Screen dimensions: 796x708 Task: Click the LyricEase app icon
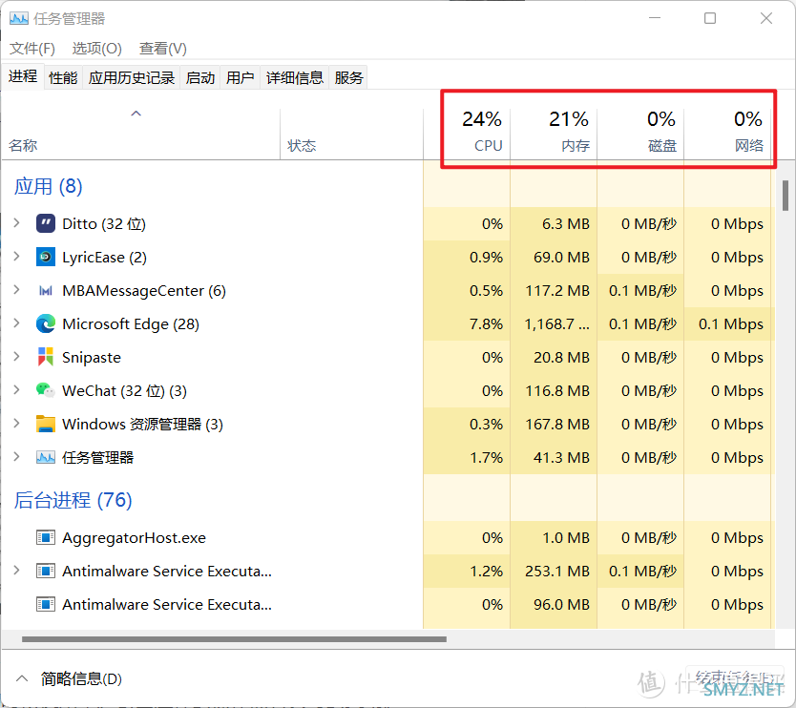pos(46,257)
